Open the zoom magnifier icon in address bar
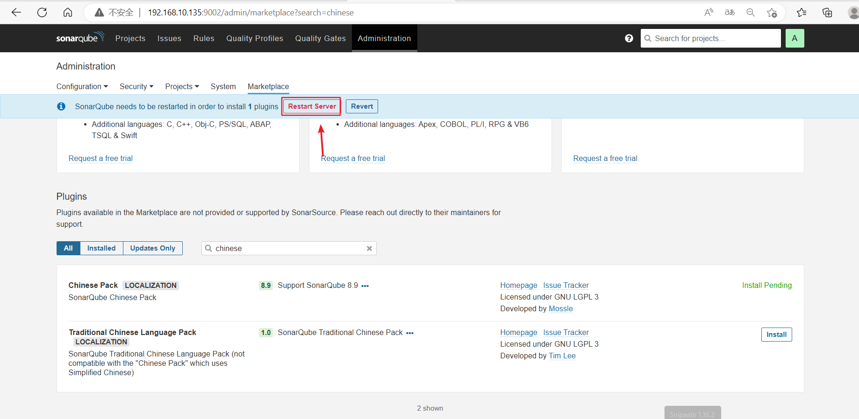859x419 pixels. click(751, 13)
